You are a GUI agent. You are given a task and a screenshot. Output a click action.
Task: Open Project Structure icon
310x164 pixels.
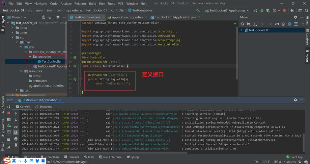[x=293, y=10]
